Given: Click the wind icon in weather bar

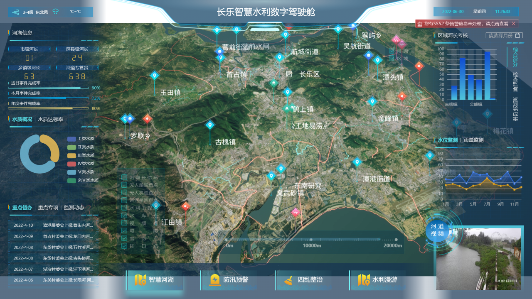Looking at the screenshot, I should (17, 12).
